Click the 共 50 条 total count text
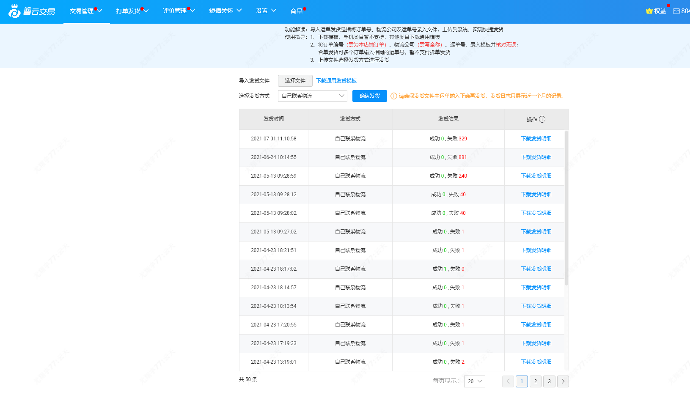The height and width of the screenshot is (395, 690). (x=248, y=379)
